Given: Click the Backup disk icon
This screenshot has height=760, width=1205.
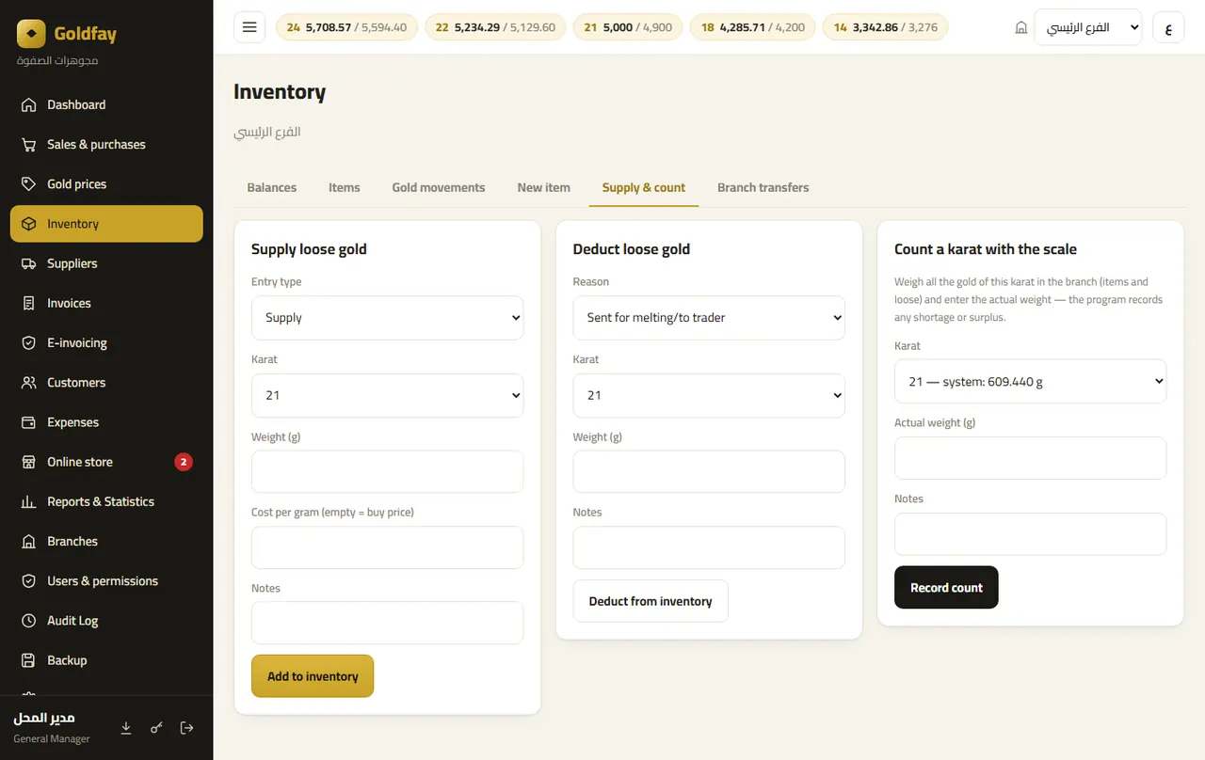Looking at the screenshot, I should 29,660.
